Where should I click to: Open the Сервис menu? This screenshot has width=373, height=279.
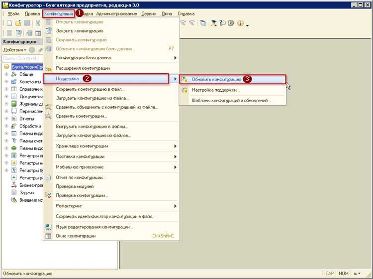coord(149,14)
